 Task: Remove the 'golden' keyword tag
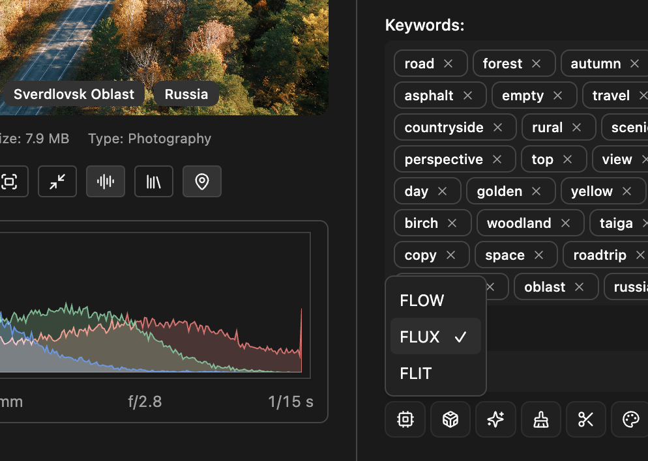pyautogui.click(x=537, y=191)
